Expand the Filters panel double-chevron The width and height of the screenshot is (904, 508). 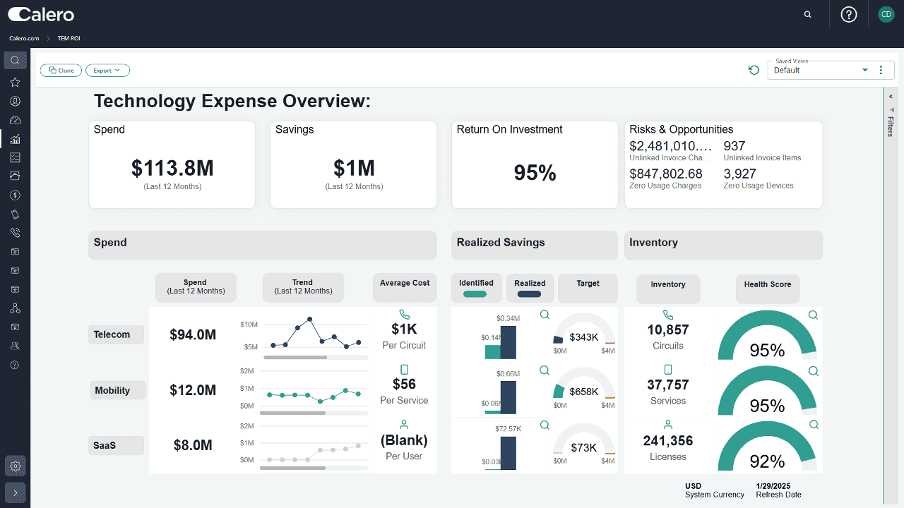(x=891, y=97)
